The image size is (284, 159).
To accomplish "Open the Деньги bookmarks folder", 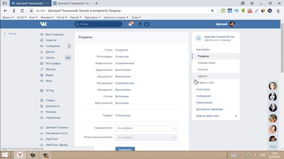I will tap(8, 17).
